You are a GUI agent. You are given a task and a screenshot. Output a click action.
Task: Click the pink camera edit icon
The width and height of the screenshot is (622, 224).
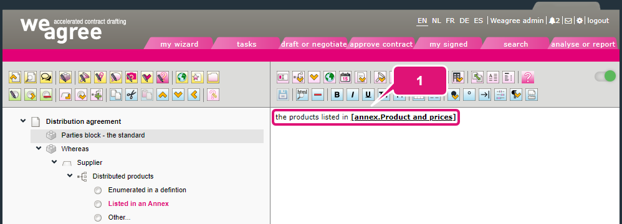coord(132,77)
